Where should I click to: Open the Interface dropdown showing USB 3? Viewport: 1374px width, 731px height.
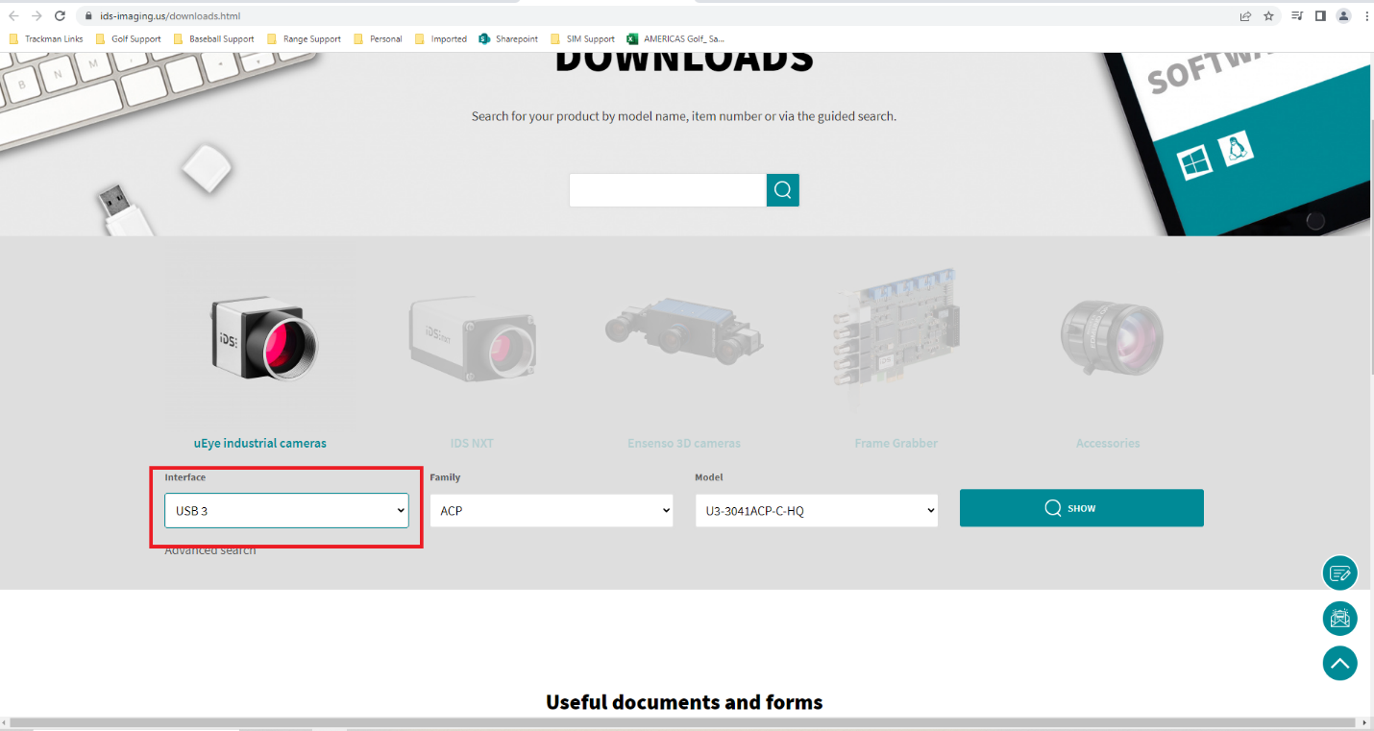(x=285, y=510)
